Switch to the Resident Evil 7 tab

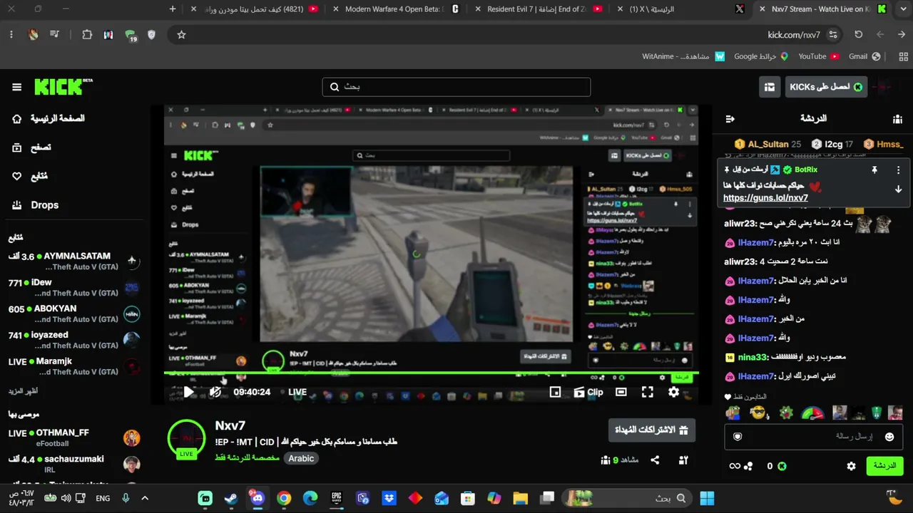[x=539, y=9]
